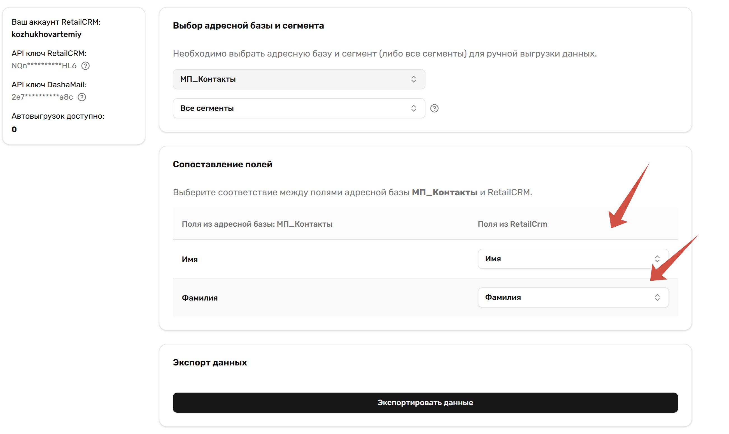Expand the Все сегменты segment dropdown
The height and width of the screenshot is (434, 729).
click(299, 109)
